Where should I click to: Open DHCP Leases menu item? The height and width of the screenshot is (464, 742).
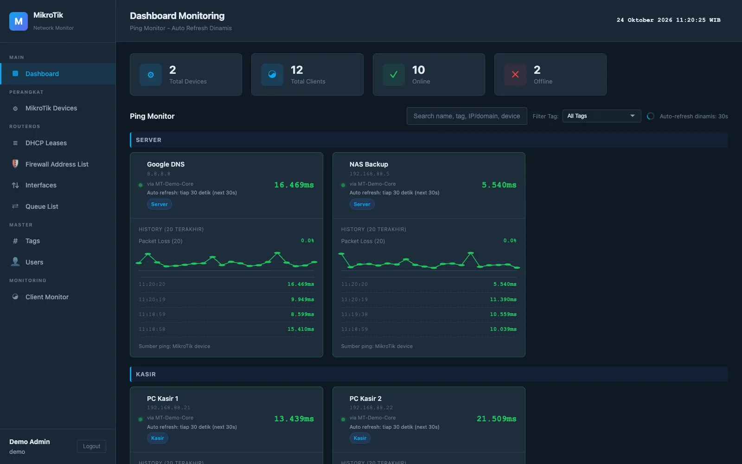tap(58, 143)
